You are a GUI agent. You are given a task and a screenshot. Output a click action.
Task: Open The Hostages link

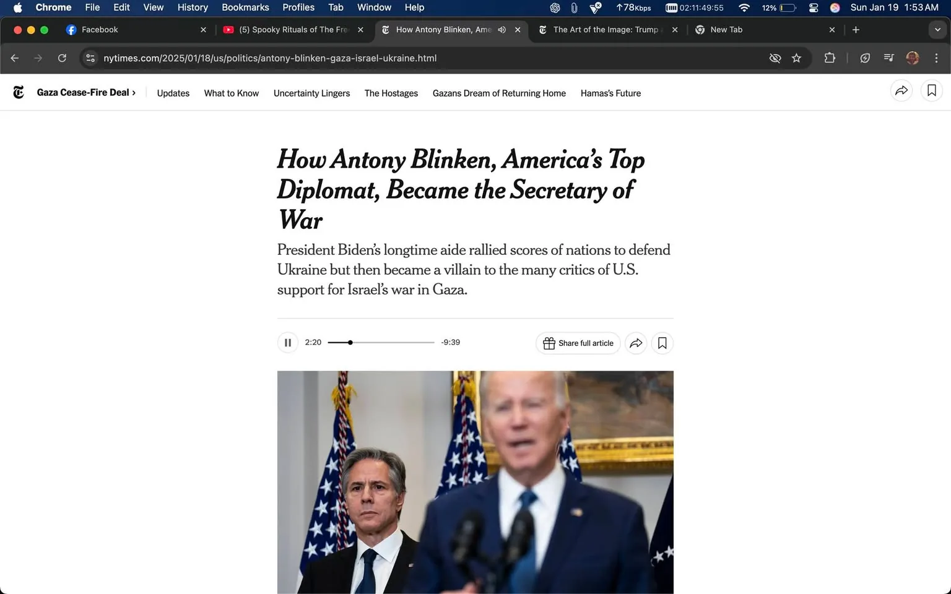coord(391,93)
